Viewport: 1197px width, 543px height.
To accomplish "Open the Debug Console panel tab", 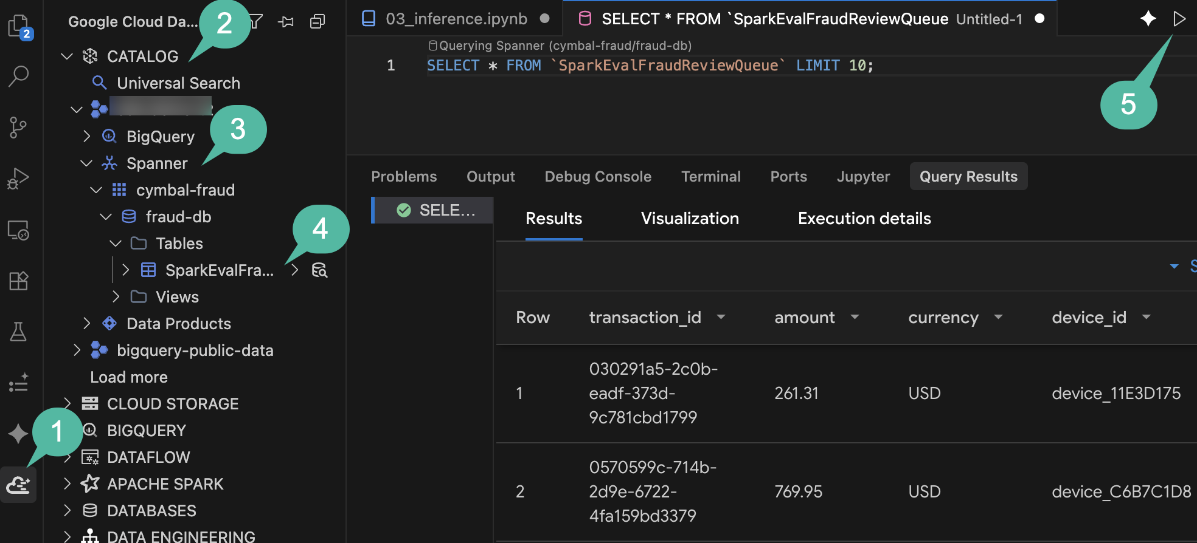I will (598, 177).
